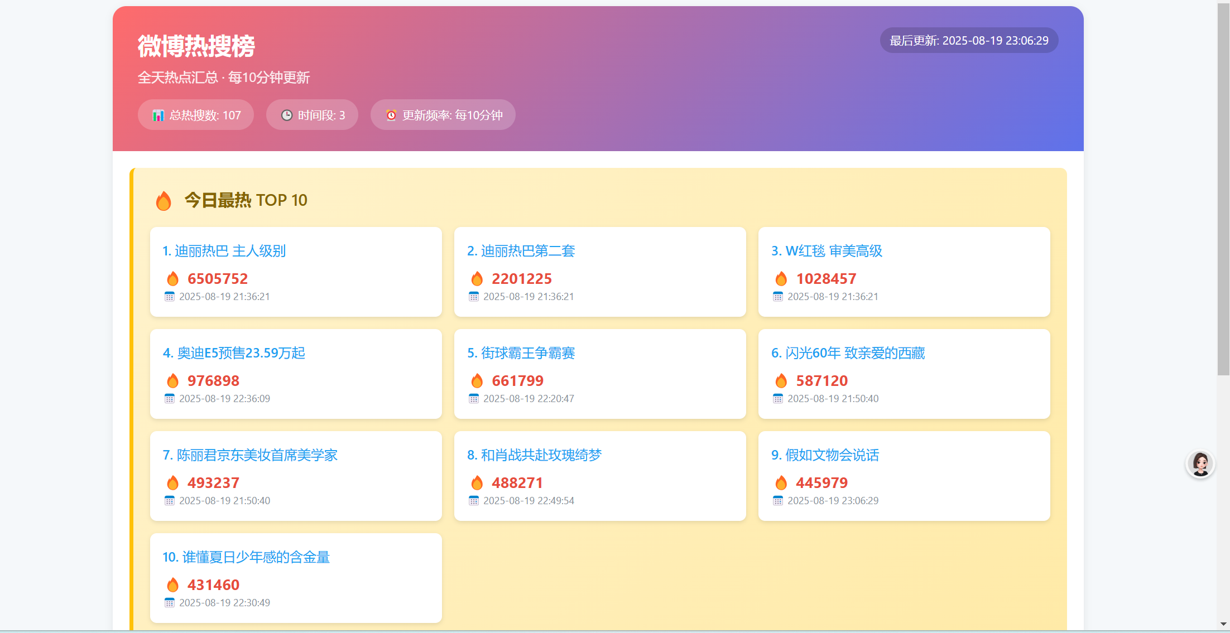Image resolution: width=1230 pixels, height=633 pixels.
Task: Click the 总热搜数: 107 stat pill
Action: pos(196,115)
